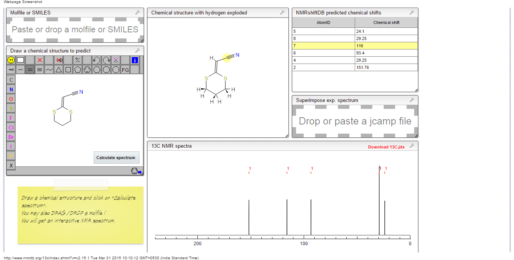The image size is (514, 260).
Task: Click the smiley face icon in editor toolbar
Action: [x=11, y=60]
